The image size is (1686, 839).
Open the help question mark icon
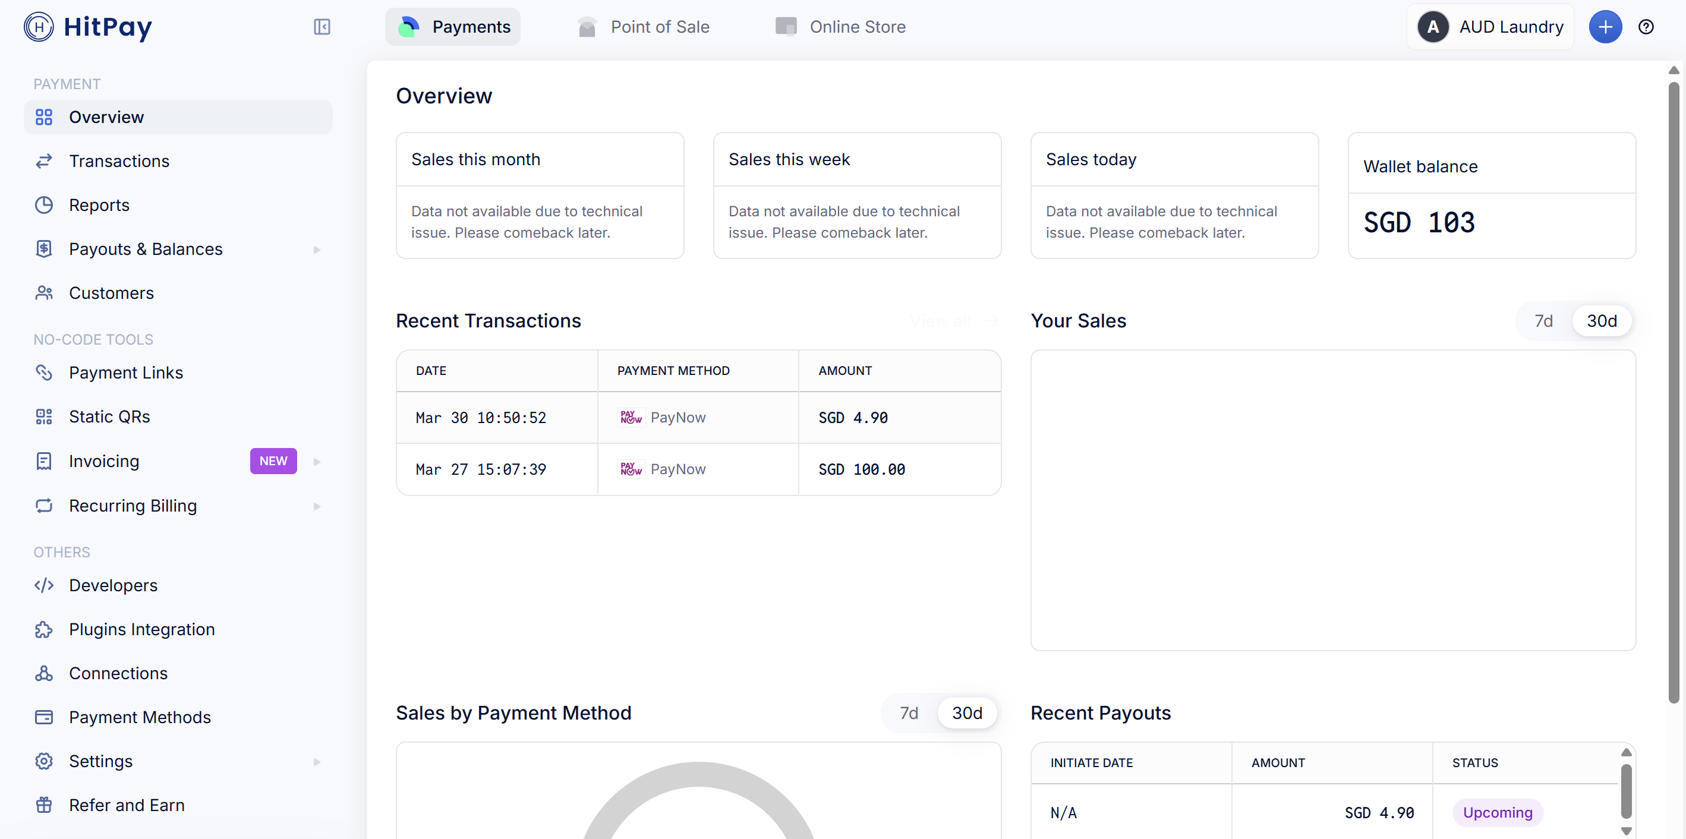(x=1646, y=27)
